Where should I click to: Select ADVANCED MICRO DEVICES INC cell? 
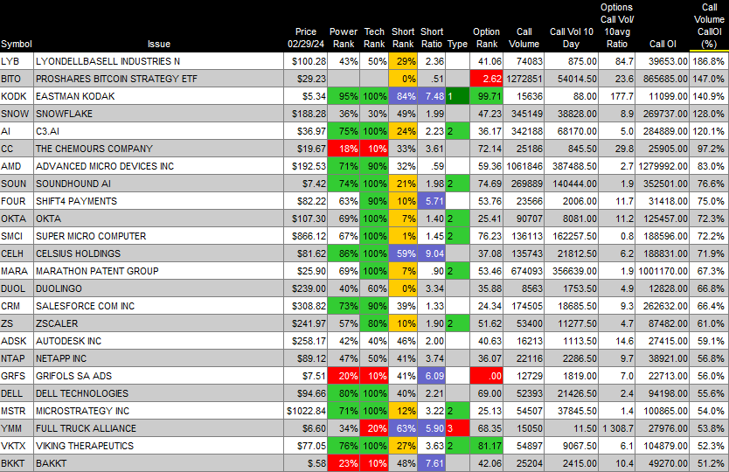pyautogui.click(x=158, y=166)
